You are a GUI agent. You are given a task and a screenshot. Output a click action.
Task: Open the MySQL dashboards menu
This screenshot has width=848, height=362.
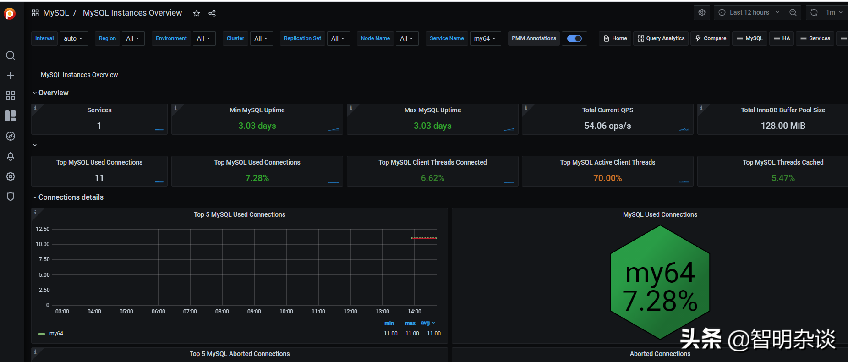[x=750, y=38]
